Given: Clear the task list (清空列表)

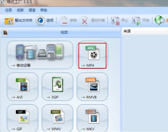Looking at the screenshot, I should [93, 20].
